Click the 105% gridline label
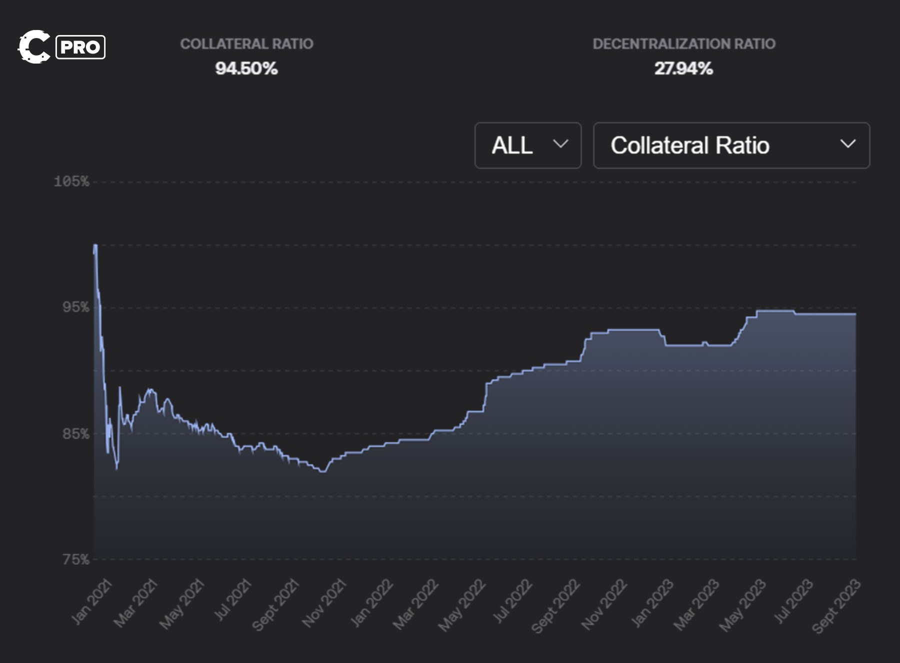Viewport: 900px width, 663px height. coord(71,182)
